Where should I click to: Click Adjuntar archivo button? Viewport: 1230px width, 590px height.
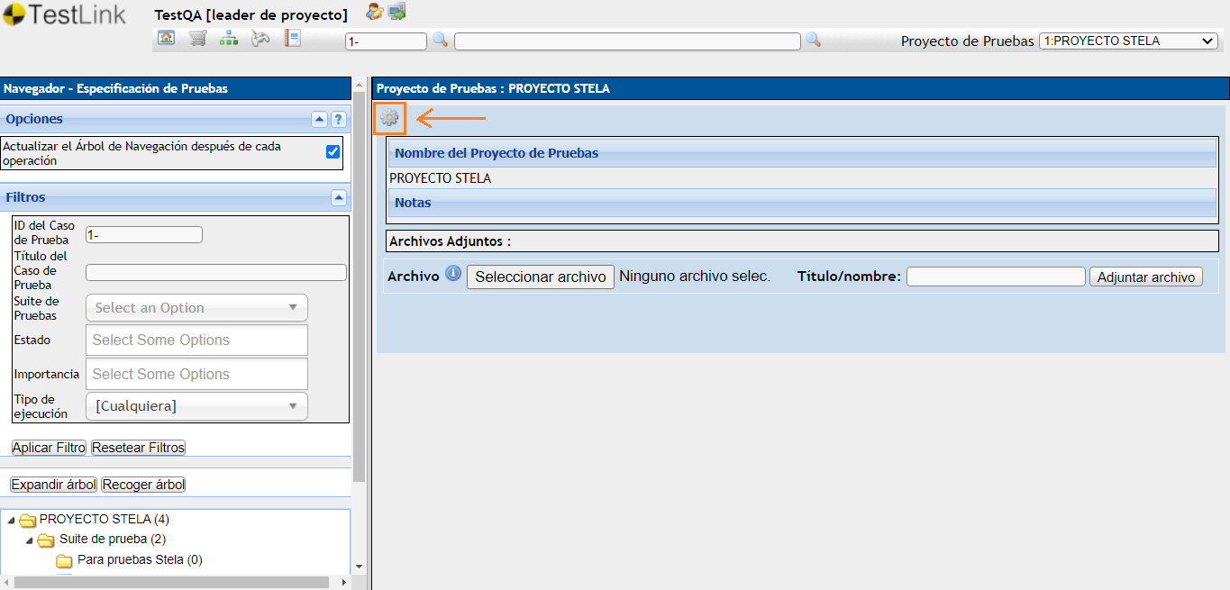tap(1146, 277)
